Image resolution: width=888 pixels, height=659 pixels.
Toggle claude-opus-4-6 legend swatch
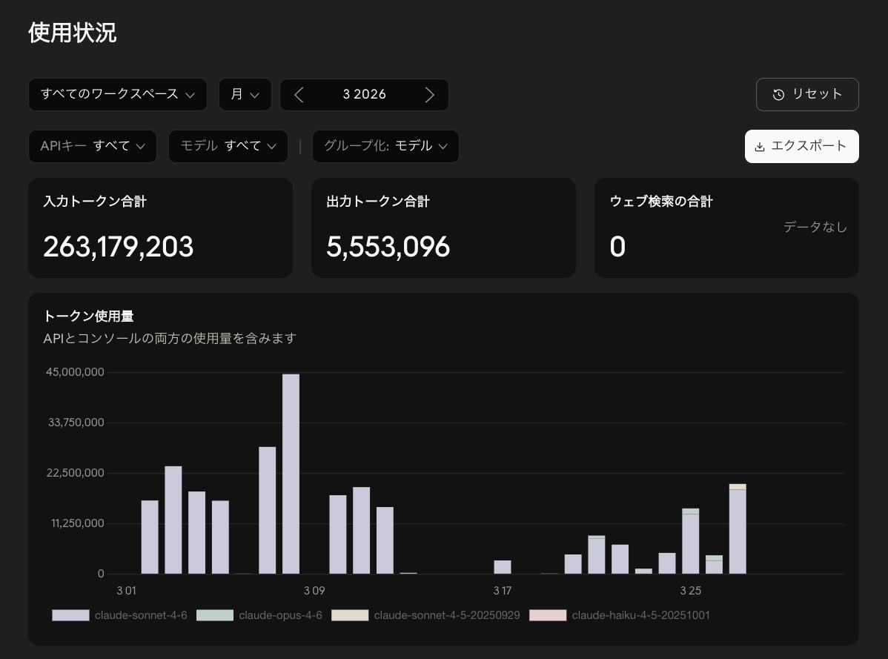215,615
